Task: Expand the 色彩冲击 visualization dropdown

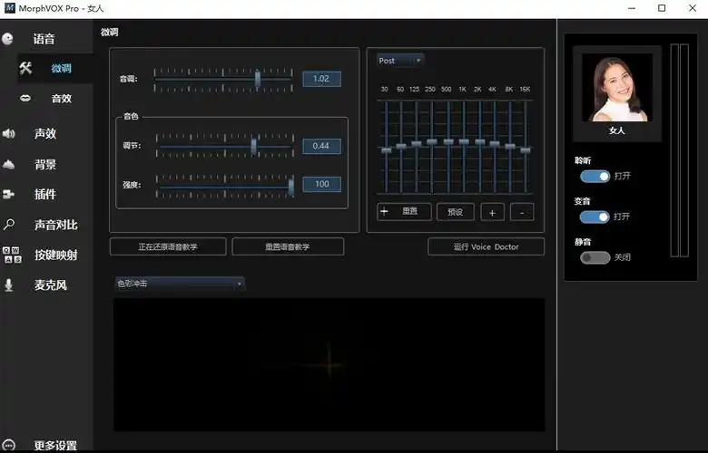Action: pos(179,284)
